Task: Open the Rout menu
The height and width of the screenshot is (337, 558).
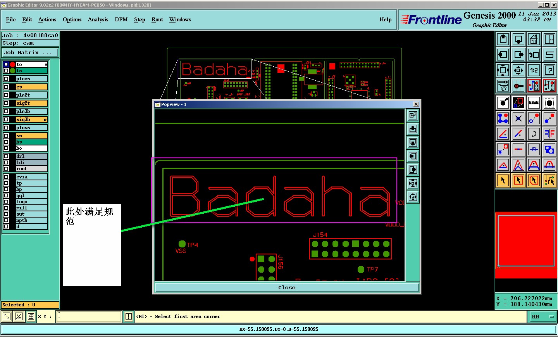Action: [157, 19]
